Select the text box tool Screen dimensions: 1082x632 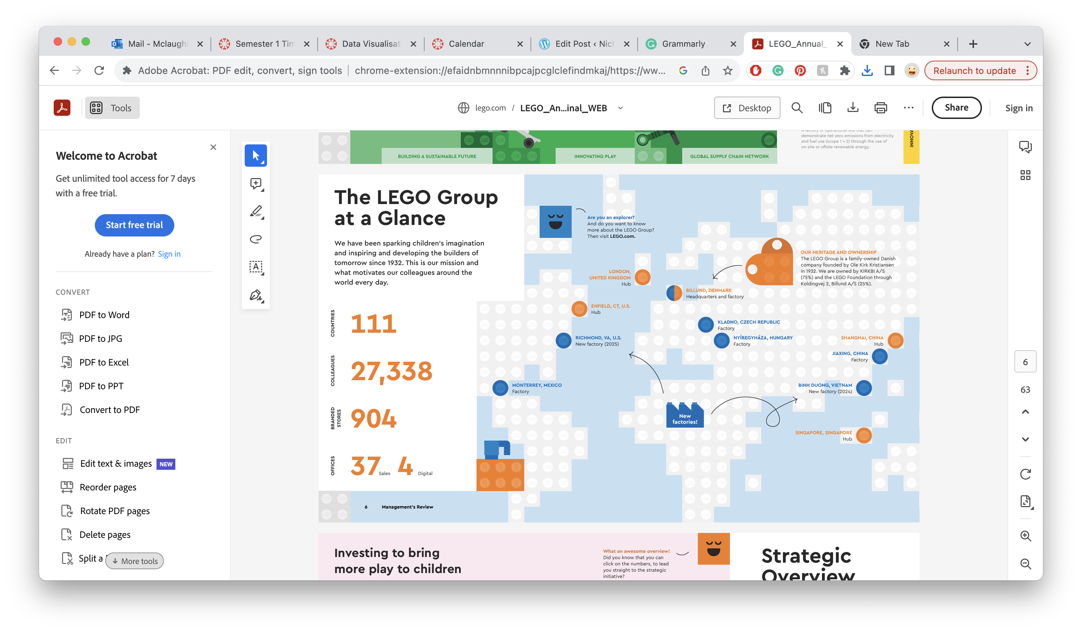pyautogui.click(x=256, y=267)
